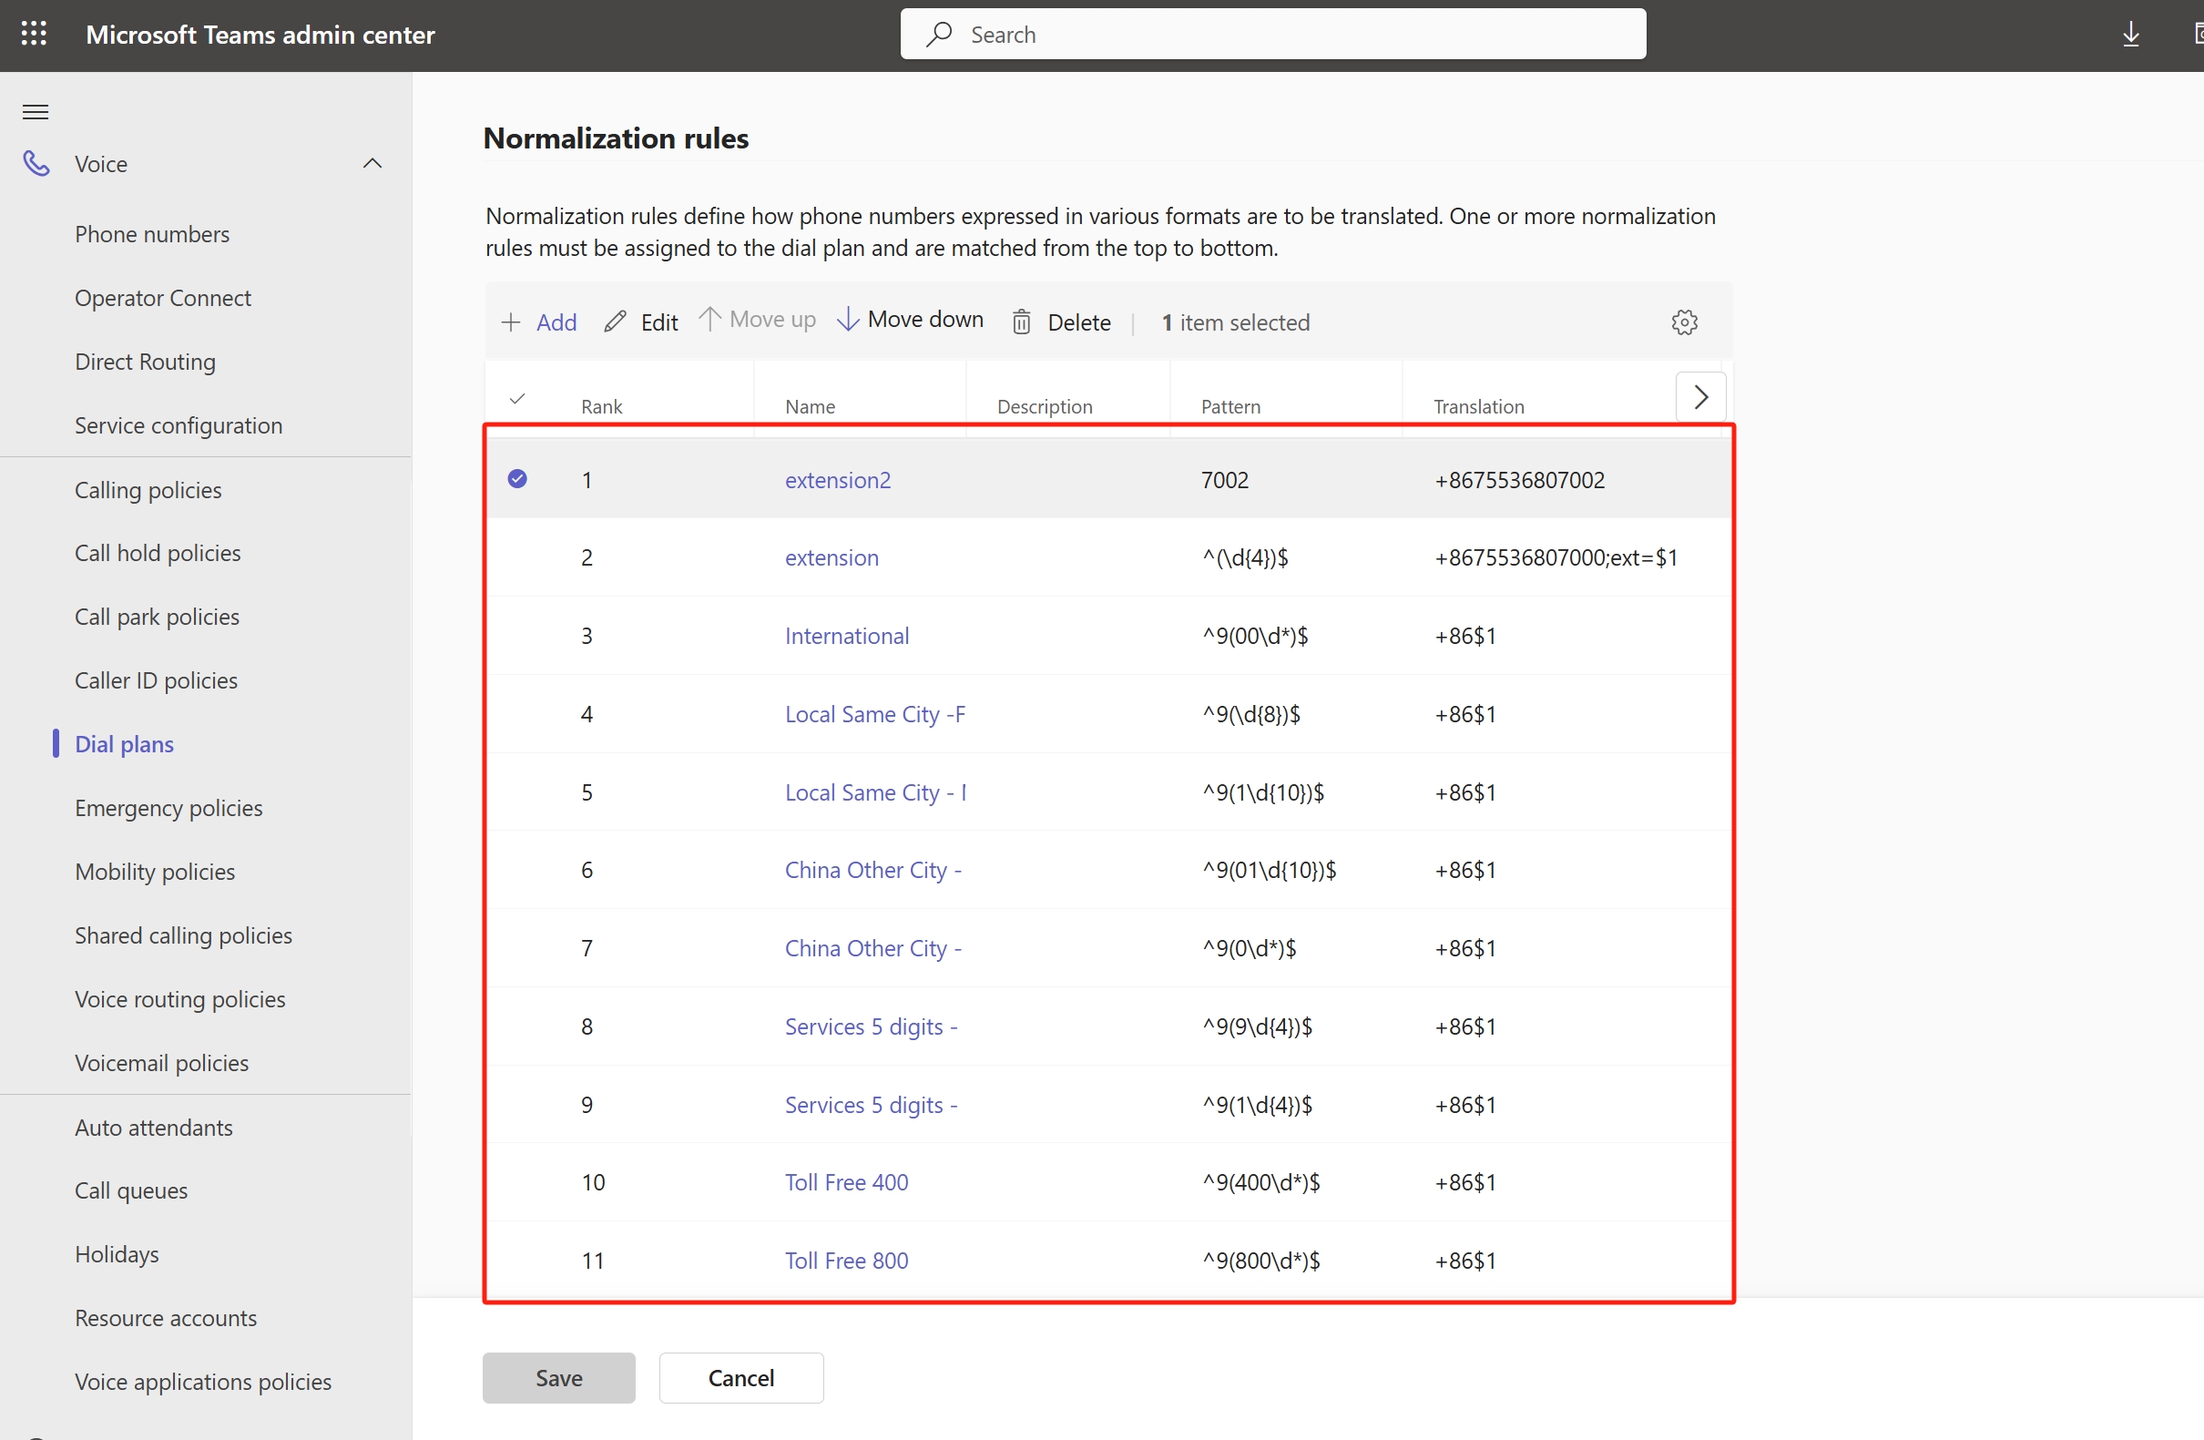This screenshot has height=1440, width=2204.
Task: Open the extension rule link
Action: 832,557
